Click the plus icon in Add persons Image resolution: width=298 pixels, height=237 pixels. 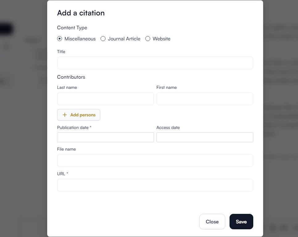[x=65, y=115]
